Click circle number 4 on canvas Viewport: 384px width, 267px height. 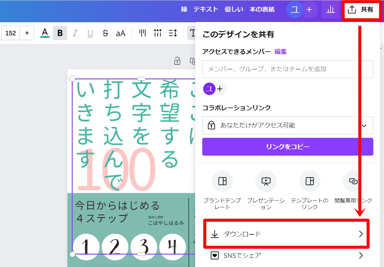coord(173,247)
